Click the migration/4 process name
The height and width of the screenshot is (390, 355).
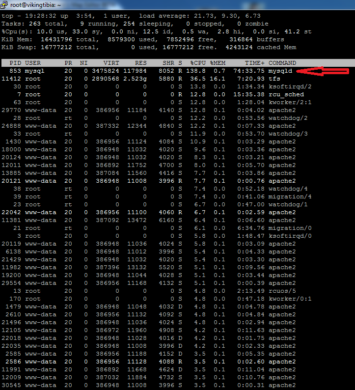tap(290, 197)
